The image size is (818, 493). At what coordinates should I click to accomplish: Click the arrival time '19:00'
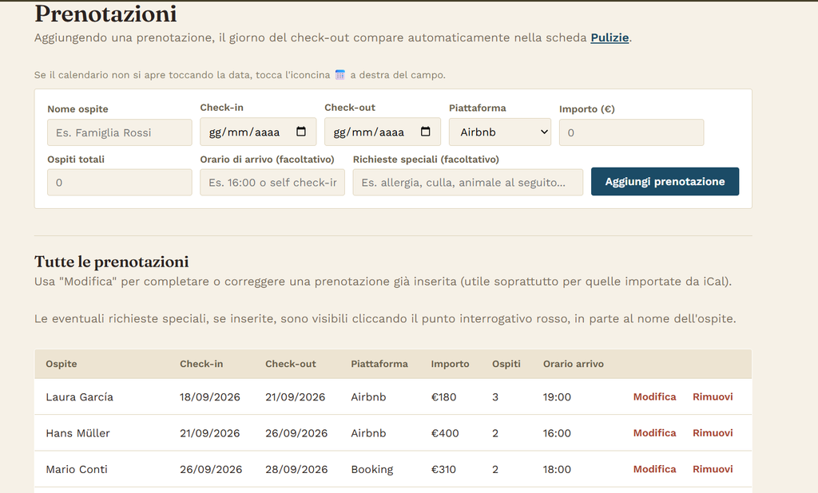[557, 397]
